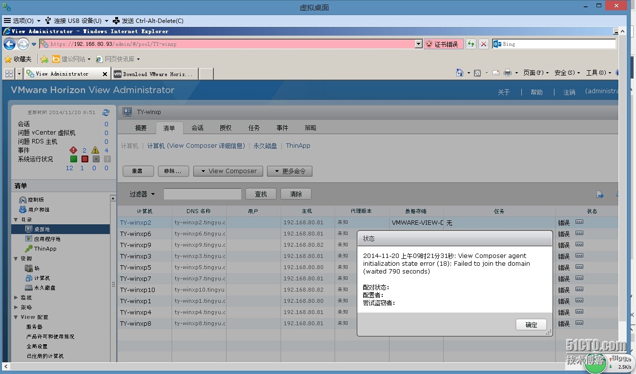Select Persistent Disks (永久磁盘) in the sidebar
This screenshot has width=636, height=374.
[40, 288]
